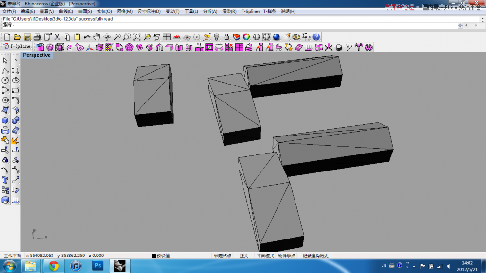Open iTunes from the taskbar

(75, 266)
